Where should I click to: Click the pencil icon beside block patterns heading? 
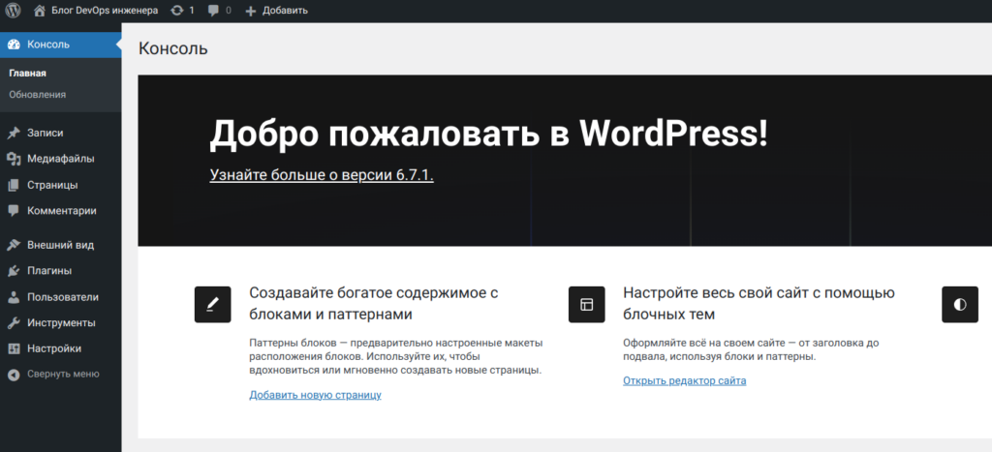(212, 304)
